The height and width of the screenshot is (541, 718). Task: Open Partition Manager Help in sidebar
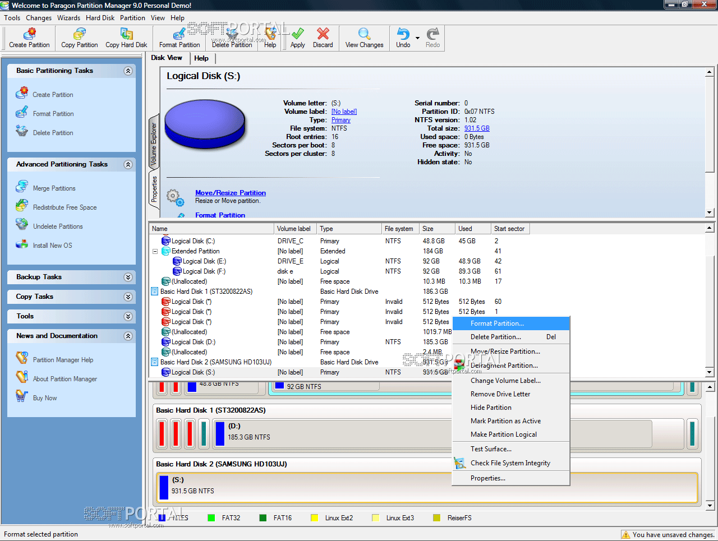point(63,360)
